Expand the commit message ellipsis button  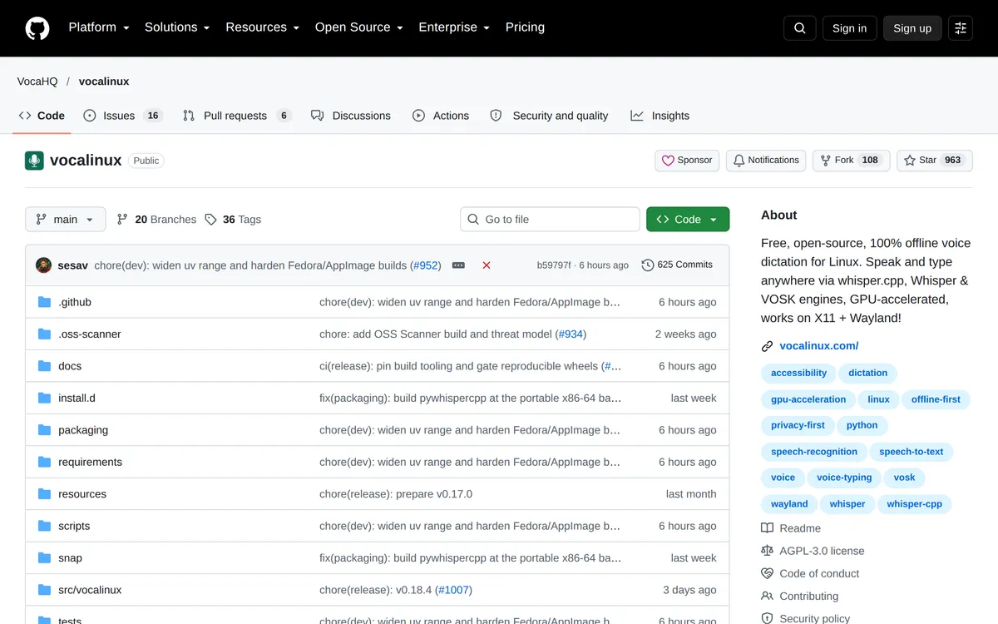tap(458, 265)
